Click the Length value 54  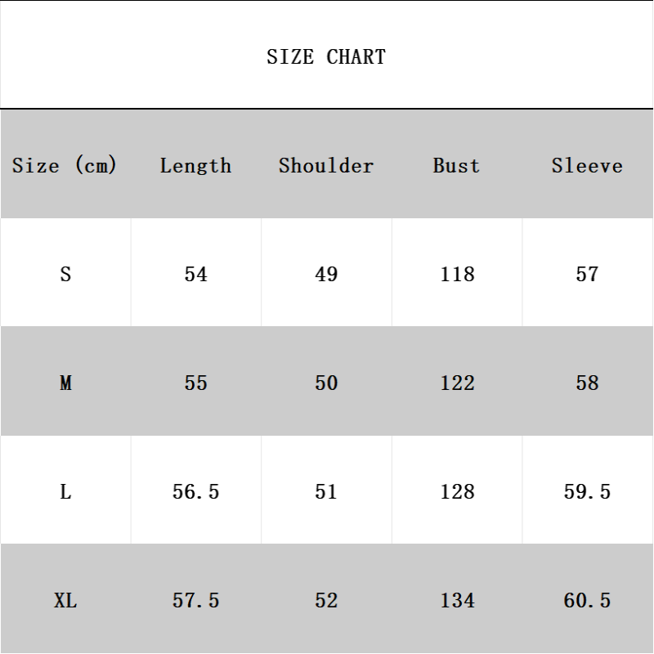(x=195, y=274)
